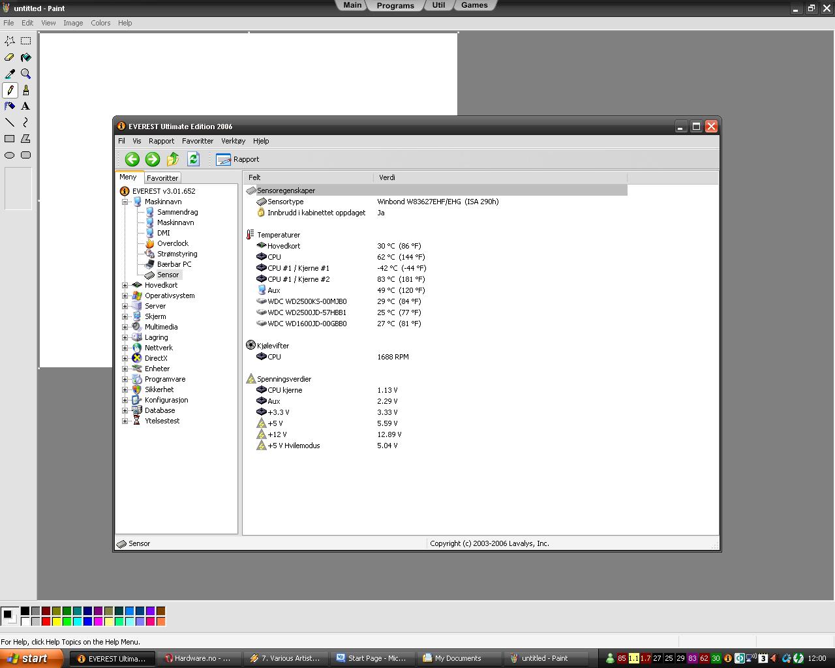
Task: Select the Ytelsestest tree item
Action: pyautogui.click(x=162, y=421)
